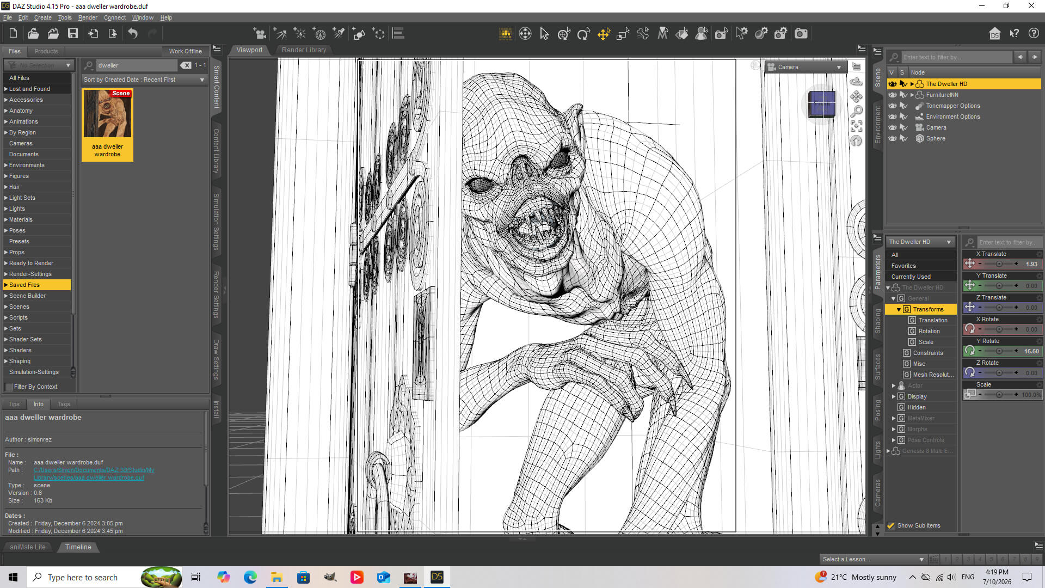Click the Work Offline button
The height and width of the screenshot is (588, 1045).
click(x=185, y=51)
